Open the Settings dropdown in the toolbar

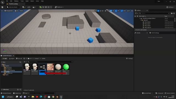point(170,7)
